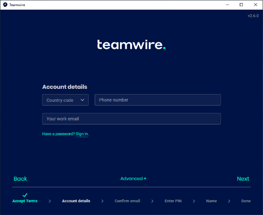
Task: Click the checkmark above Accept Terms
Action: tap(25, 195)
